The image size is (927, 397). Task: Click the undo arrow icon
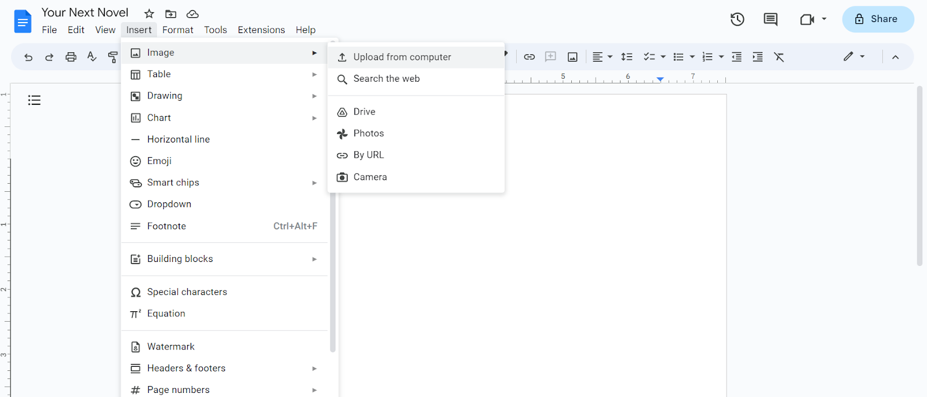pos(28,57)
